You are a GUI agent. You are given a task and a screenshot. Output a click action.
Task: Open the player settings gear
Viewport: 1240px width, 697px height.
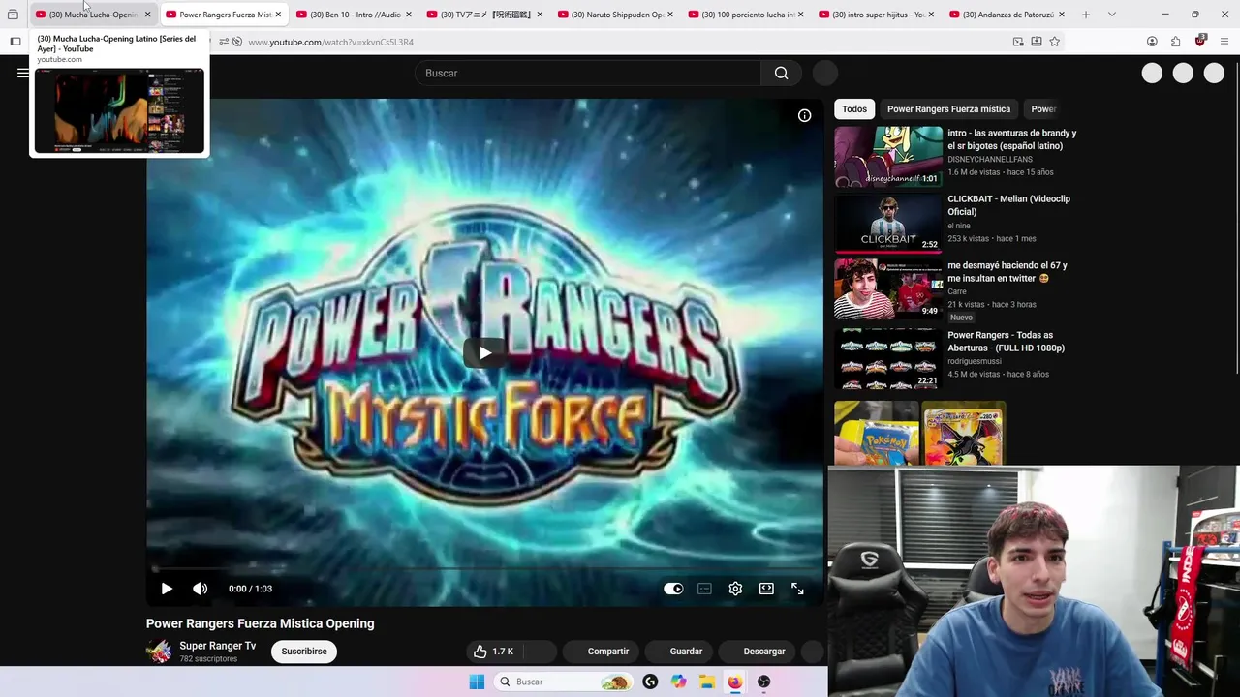point(735,589)
